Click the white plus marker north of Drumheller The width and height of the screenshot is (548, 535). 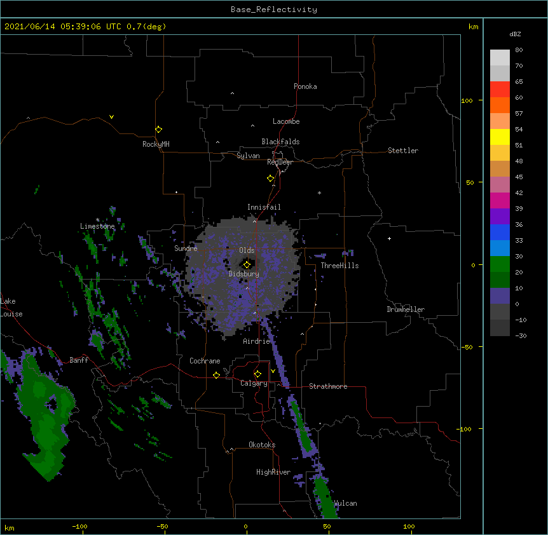[389, 238]
